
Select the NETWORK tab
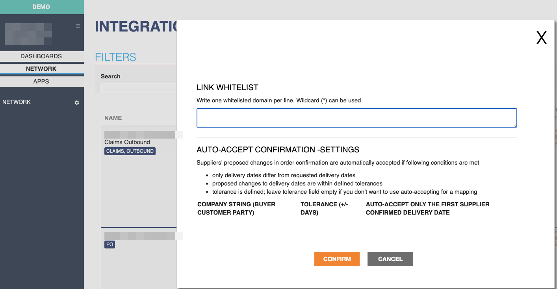tap(41, 69)
